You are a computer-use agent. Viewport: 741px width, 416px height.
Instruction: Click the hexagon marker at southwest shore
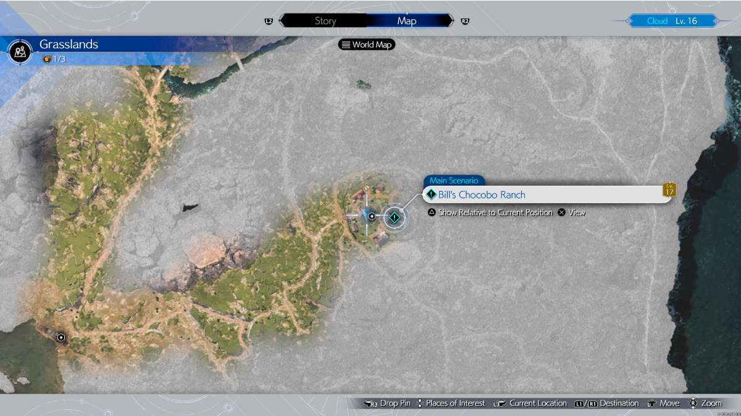tap(61, 338)
